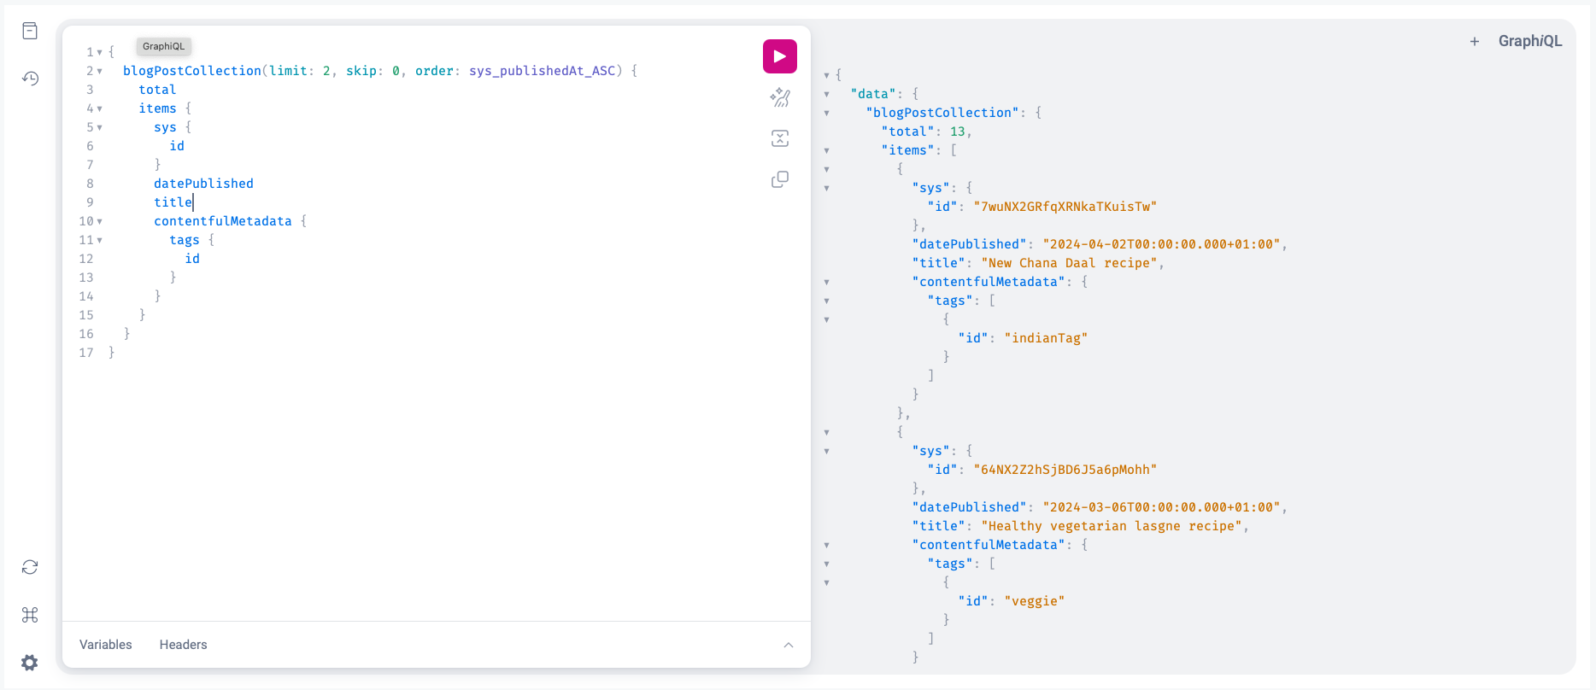Re-fetch the GraphQL schema
The width and height of the screenshot is (1596, 690).
click(30, 567)
